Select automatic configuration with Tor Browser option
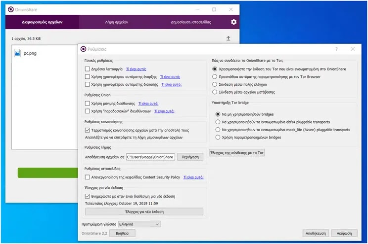 tap(215, 77)
